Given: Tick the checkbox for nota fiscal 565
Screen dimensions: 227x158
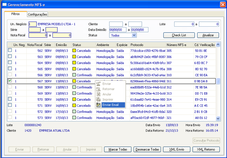Looking at the screenshot, I should tap(10, 68).
